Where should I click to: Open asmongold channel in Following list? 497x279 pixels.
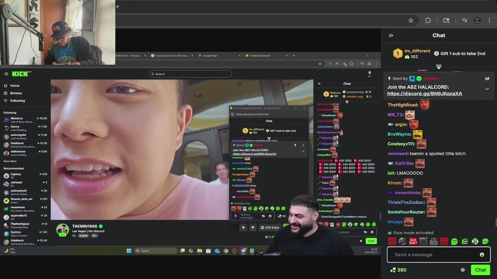click(x=26, y=136)
